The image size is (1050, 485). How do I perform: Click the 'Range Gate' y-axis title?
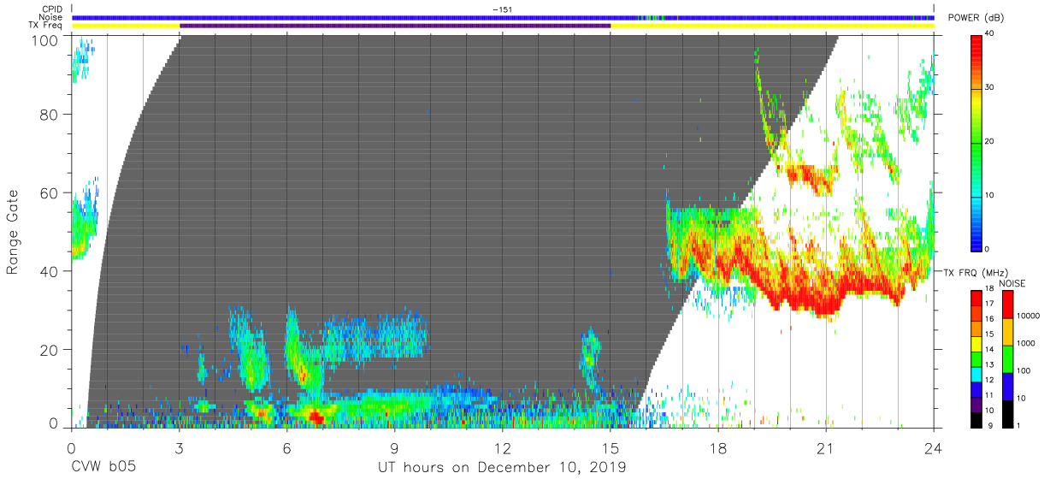13,234
